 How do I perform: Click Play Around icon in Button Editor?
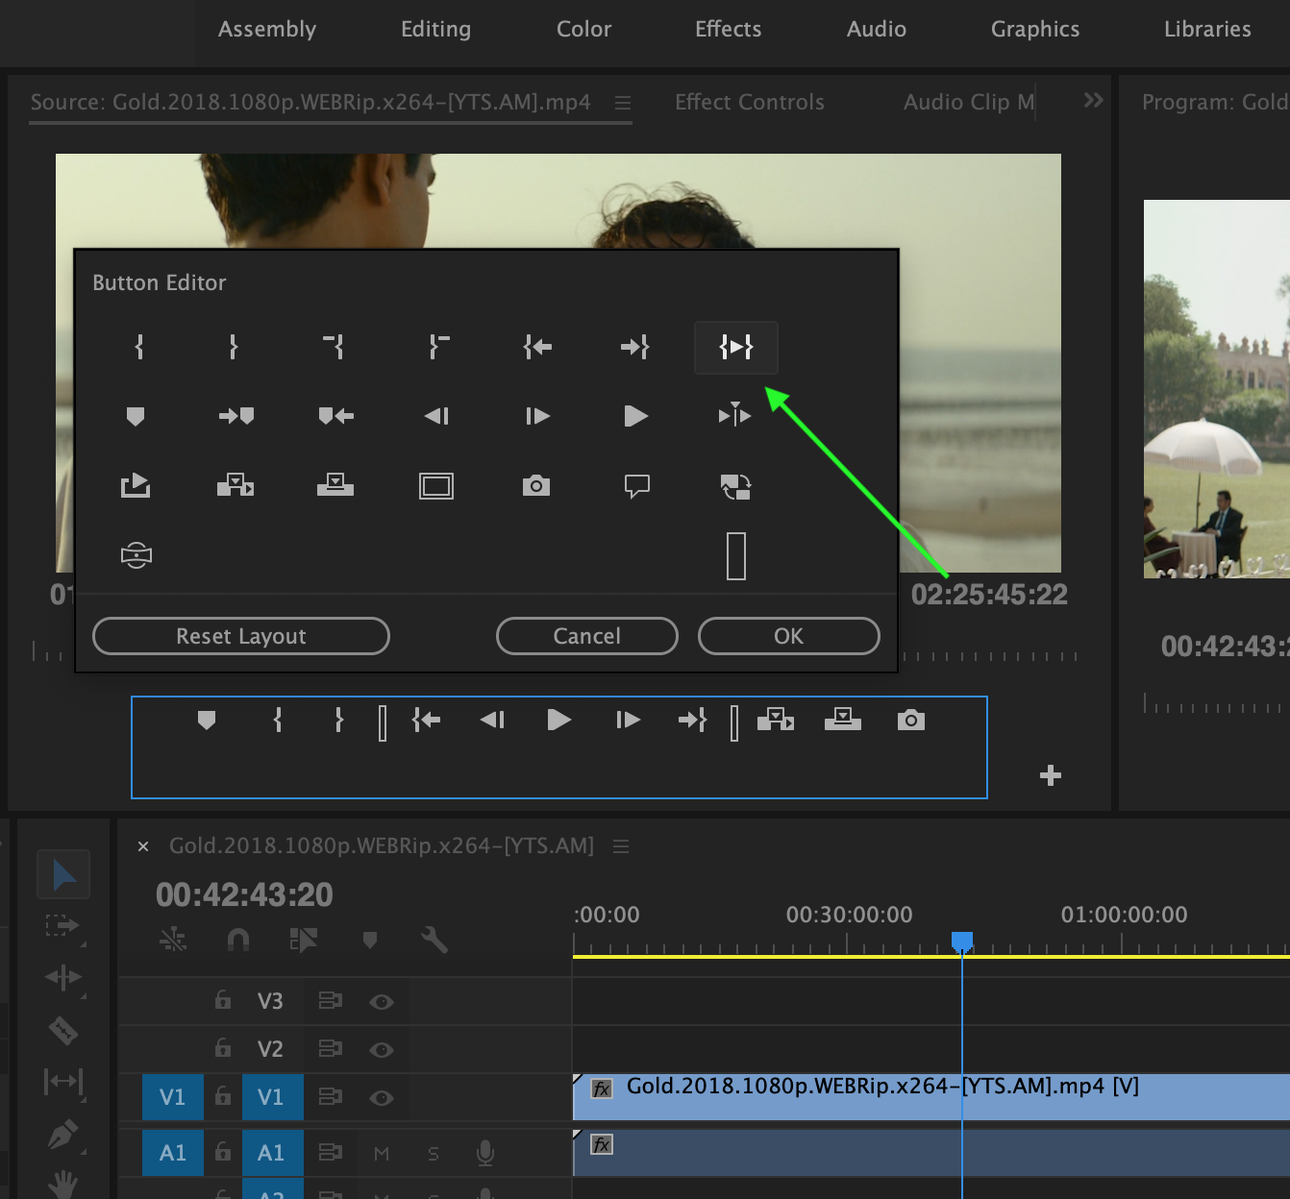tap(735, 415)
